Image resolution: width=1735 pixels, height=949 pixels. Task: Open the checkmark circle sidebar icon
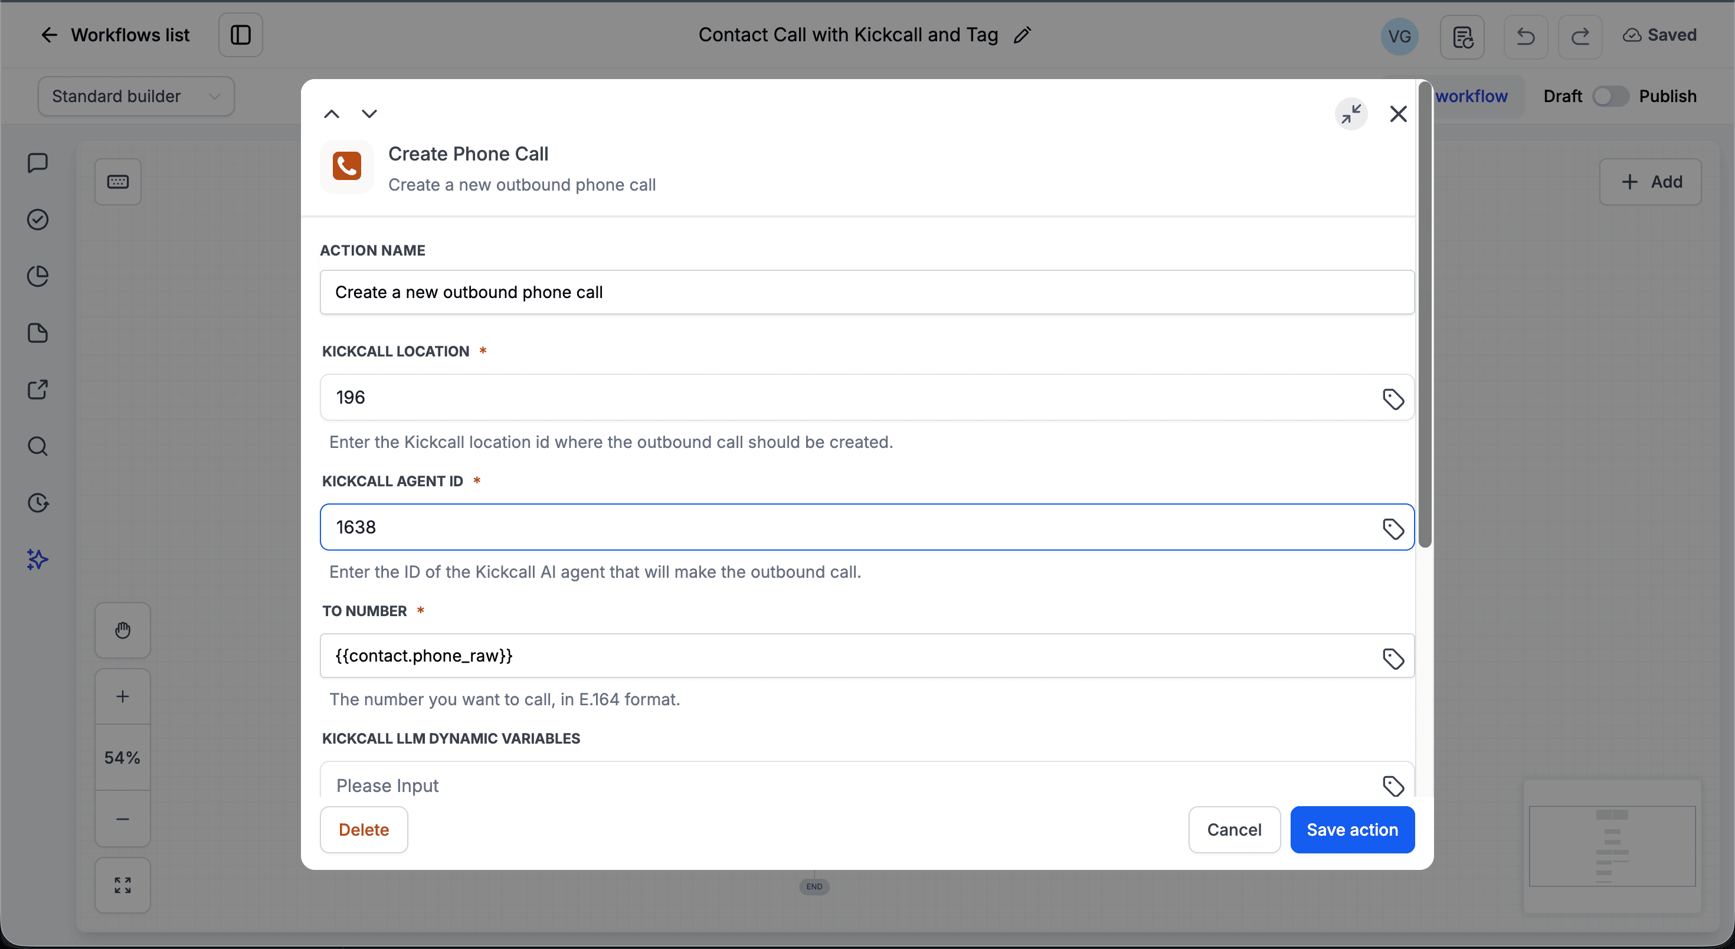click(38, 220)
